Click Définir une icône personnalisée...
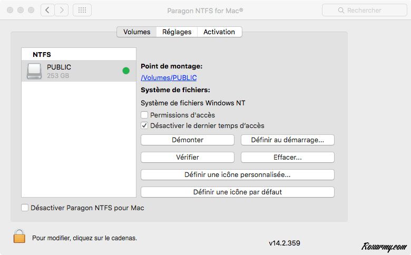Image resolution: width=411 pixels, height=255 pixels. [x=237, y=175]
